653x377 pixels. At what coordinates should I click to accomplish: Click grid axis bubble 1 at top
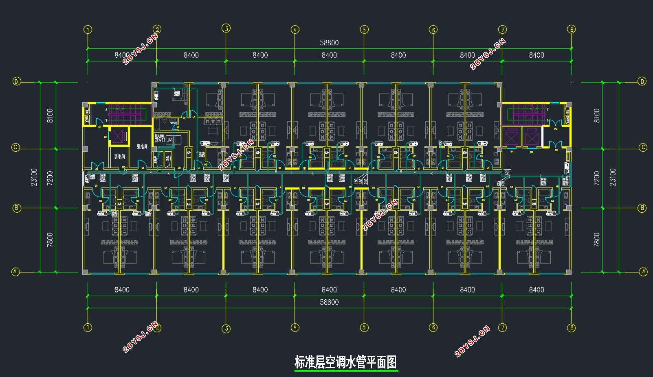[88, 30]
